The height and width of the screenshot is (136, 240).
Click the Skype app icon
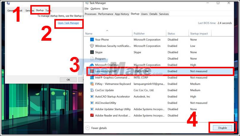(x=92, y=52)
